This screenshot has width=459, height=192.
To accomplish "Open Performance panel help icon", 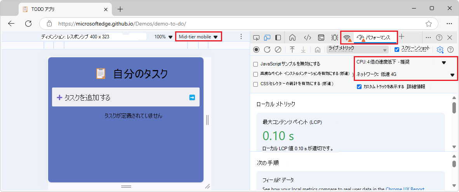I will tap(450, 50).
